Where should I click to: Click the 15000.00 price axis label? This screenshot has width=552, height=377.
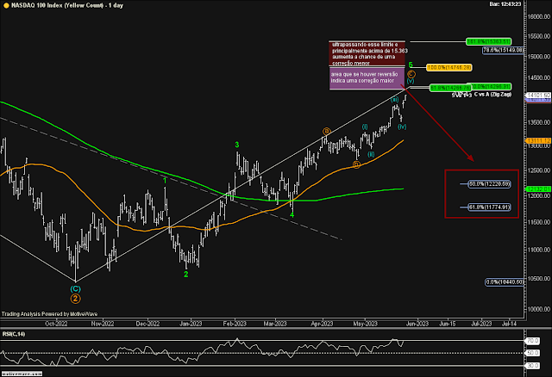click(538, 56)
